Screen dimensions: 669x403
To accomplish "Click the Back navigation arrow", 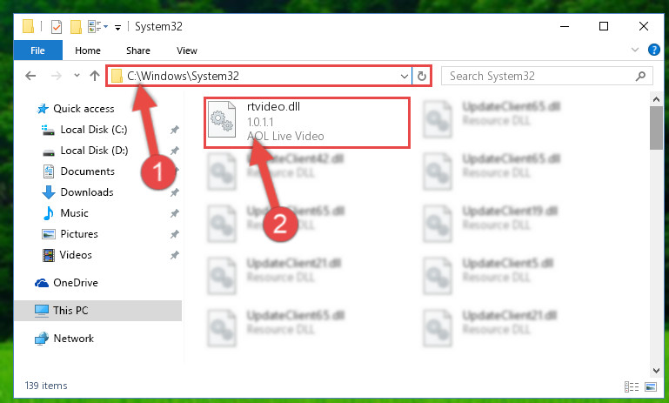I will pyautogui.click(x=30, y=76).
